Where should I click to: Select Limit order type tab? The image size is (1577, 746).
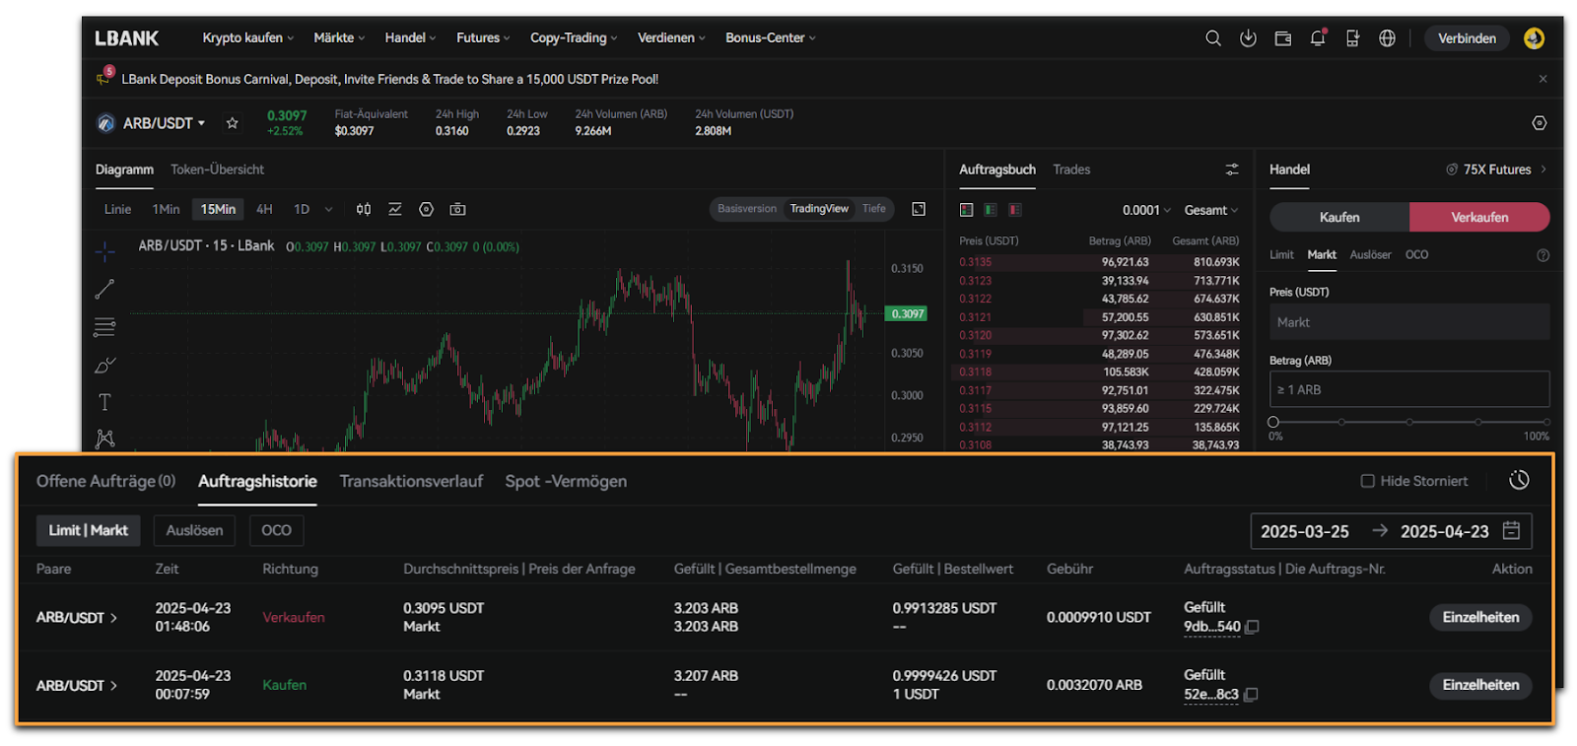click(x=1281, y=255)
